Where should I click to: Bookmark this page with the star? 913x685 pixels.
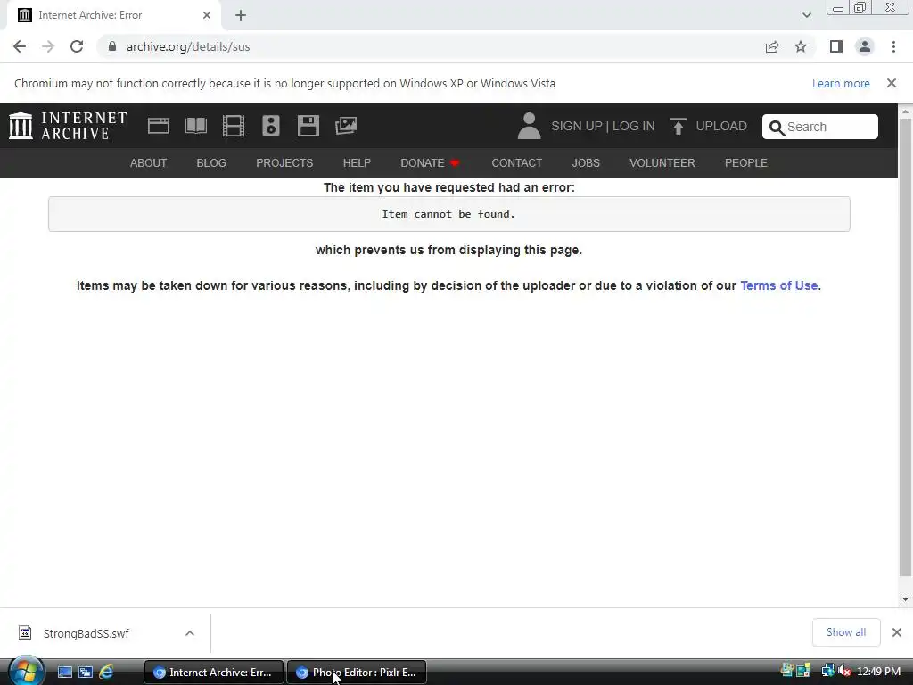click(x=801, y=46)
